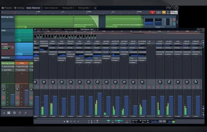Add plugin with plus under Cello strip

pyautogui.click(x=22, y=73)
